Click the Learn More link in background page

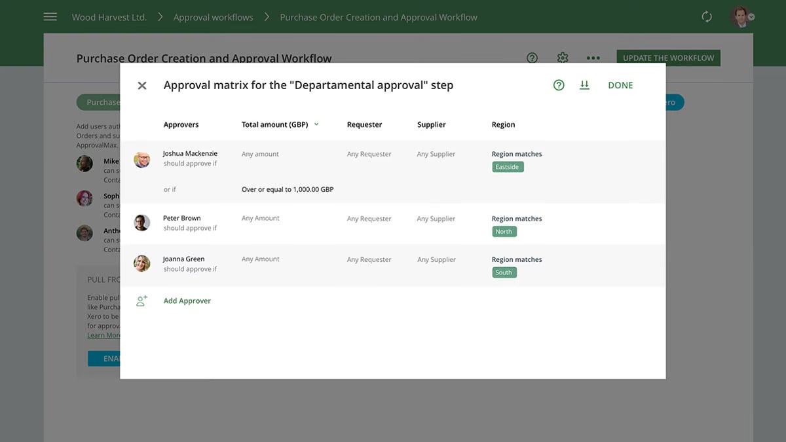104,335
